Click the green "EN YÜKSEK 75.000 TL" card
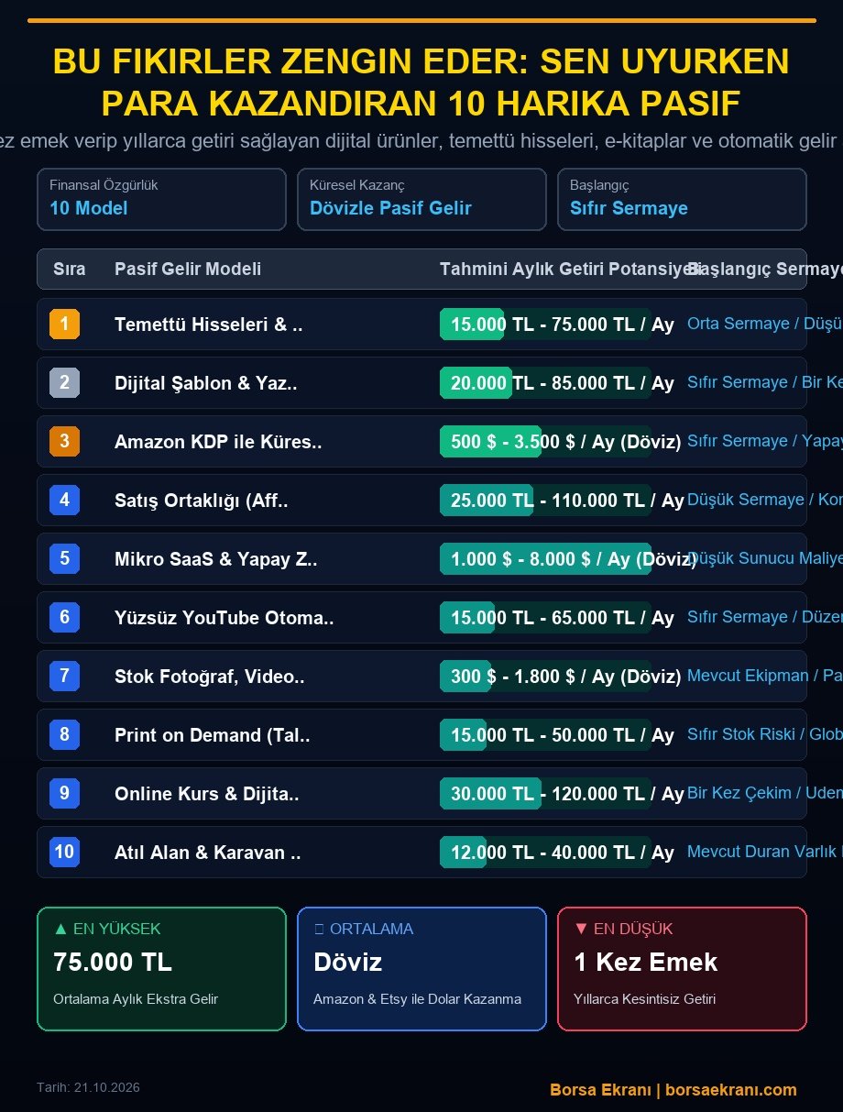 click(x=161, y=969)
